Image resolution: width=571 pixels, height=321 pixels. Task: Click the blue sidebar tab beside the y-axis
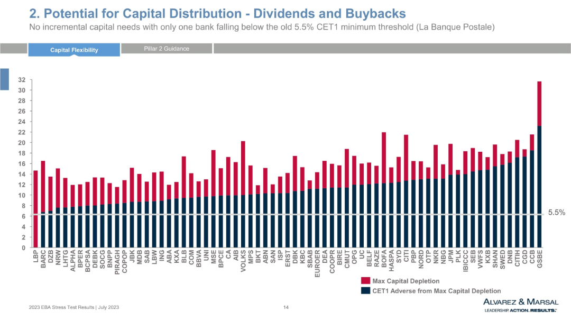pos(4,79)
